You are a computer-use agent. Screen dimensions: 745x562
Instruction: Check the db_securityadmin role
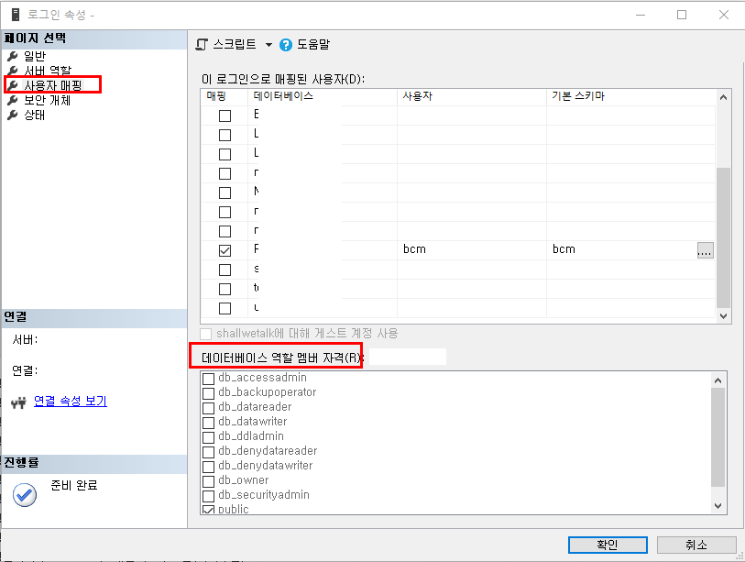(x=208, y=496)
